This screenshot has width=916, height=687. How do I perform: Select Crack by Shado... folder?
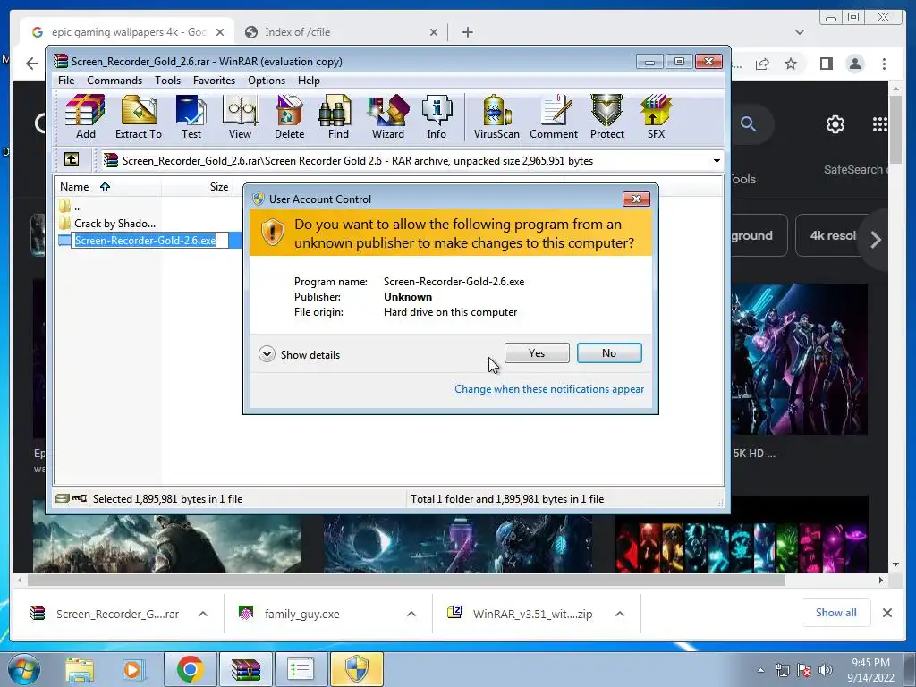point(108,223)
